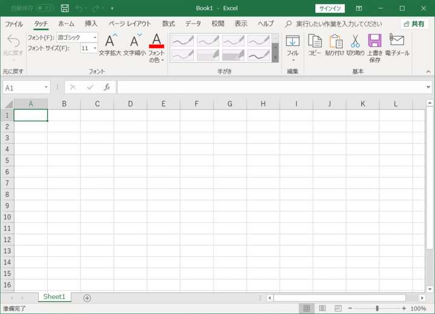The image size is (435, 314).
Task: Expand the pen gallery more arrow
Action: tap(275, 57)
